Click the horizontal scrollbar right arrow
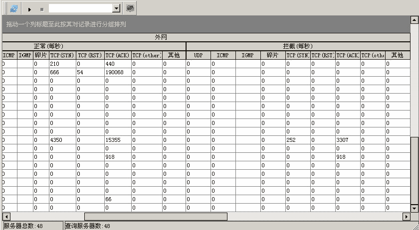Viewport: 419px width, 230px height. (406, 217)
